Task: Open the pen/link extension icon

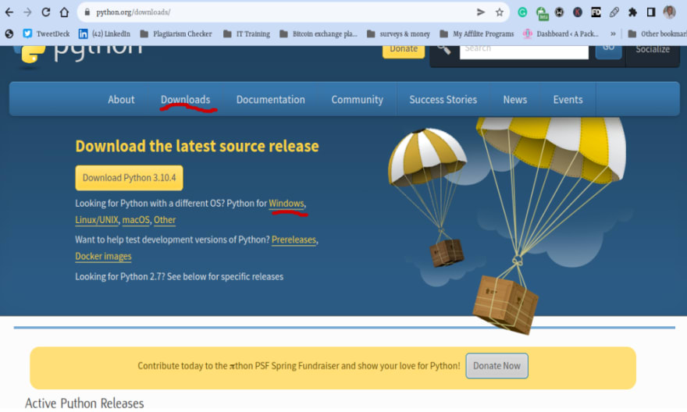Action: [614, 12]
